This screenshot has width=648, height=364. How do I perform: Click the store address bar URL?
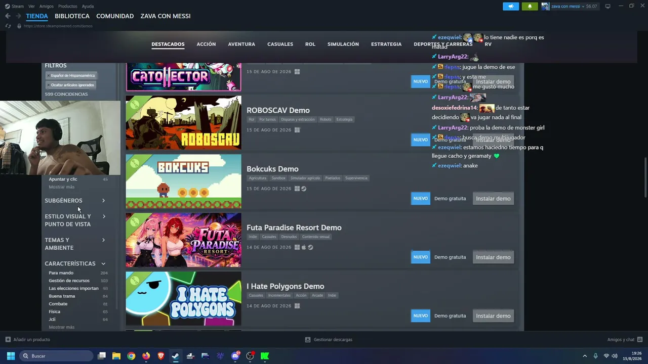click(58, 26)
